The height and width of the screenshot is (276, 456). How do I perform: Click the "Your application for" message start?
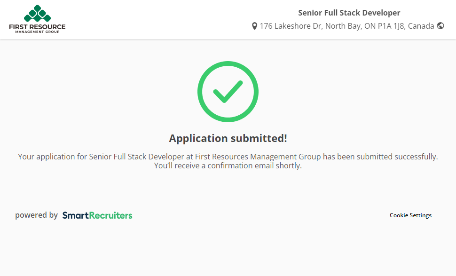47,157
